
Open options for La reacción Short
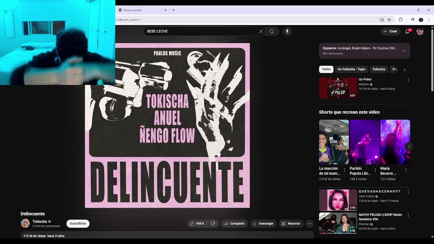point(345,170)
